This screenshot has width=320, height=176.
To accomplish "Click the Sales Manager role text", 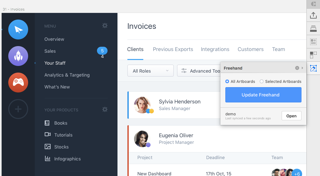I will click(x=174, y=108).
